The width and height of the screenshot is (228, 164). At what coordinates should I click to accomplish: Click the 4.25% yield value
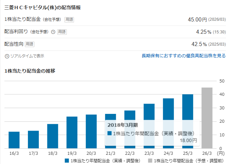pos(203,32)
